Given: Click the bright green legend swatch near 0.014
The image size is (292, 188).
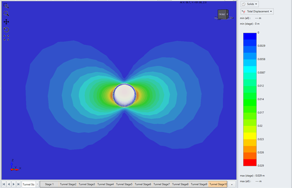Looking at the screenshot, I should point(250,103).
